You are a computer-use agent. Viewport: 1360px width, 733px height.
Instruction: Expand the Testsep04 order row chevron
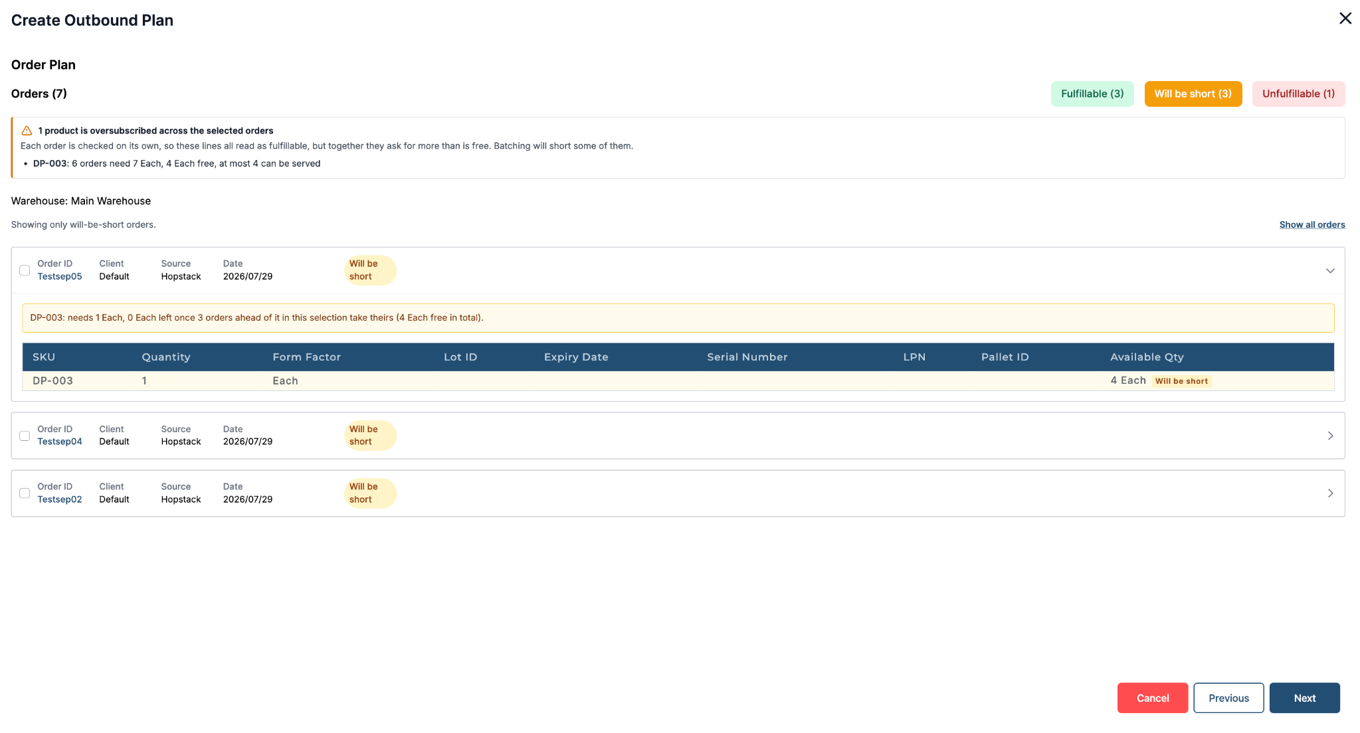[x=1330, y=436]
